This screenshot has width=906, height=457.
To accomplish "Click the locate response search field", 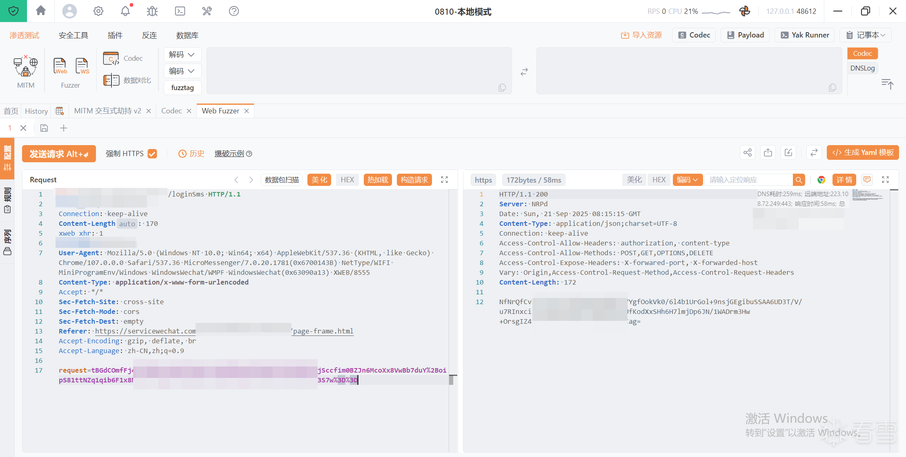I will coord(748,180).
